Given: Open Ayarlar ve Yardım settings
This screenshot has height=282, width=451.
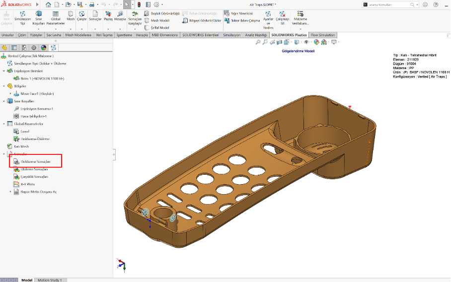Looking at the screenshot, I should [x=268, y=20].
